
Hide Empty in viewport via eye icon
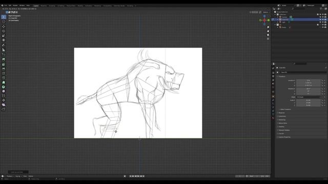[323, 27]
